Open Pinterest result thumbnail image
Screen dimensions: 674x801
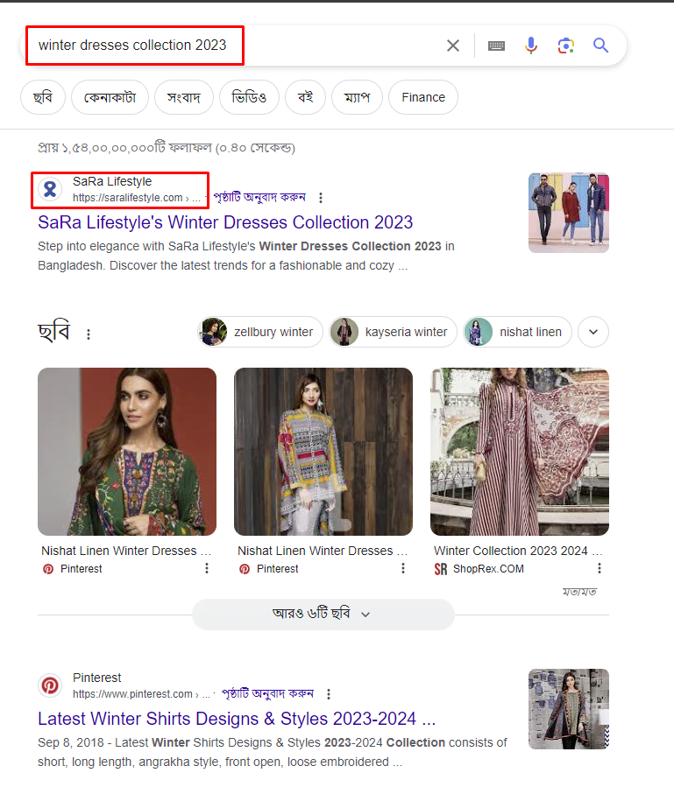(x=569, y=709)
